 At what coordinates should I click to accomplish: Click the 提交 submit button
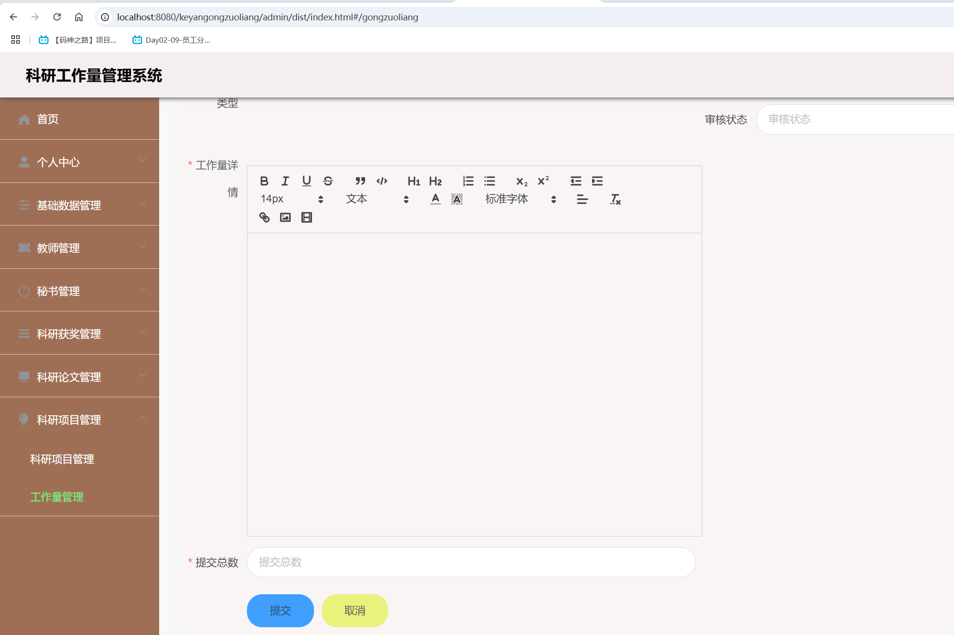[x=280, y=610]
